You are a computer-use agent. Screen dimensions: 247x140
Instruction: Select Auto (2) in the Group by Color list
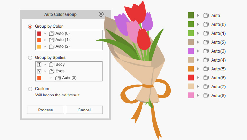(62, 46)
